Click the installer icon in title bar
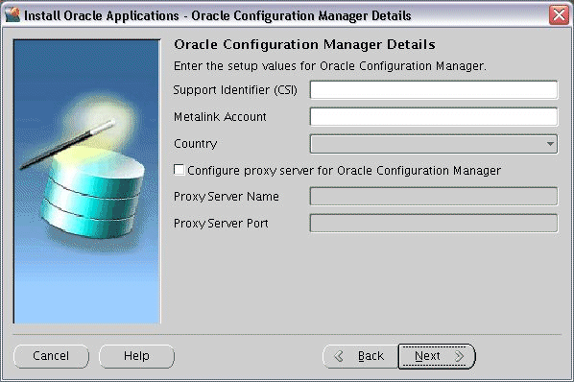Image resolution: width=574 pixels, height=382 pixels. coord(12,15)
